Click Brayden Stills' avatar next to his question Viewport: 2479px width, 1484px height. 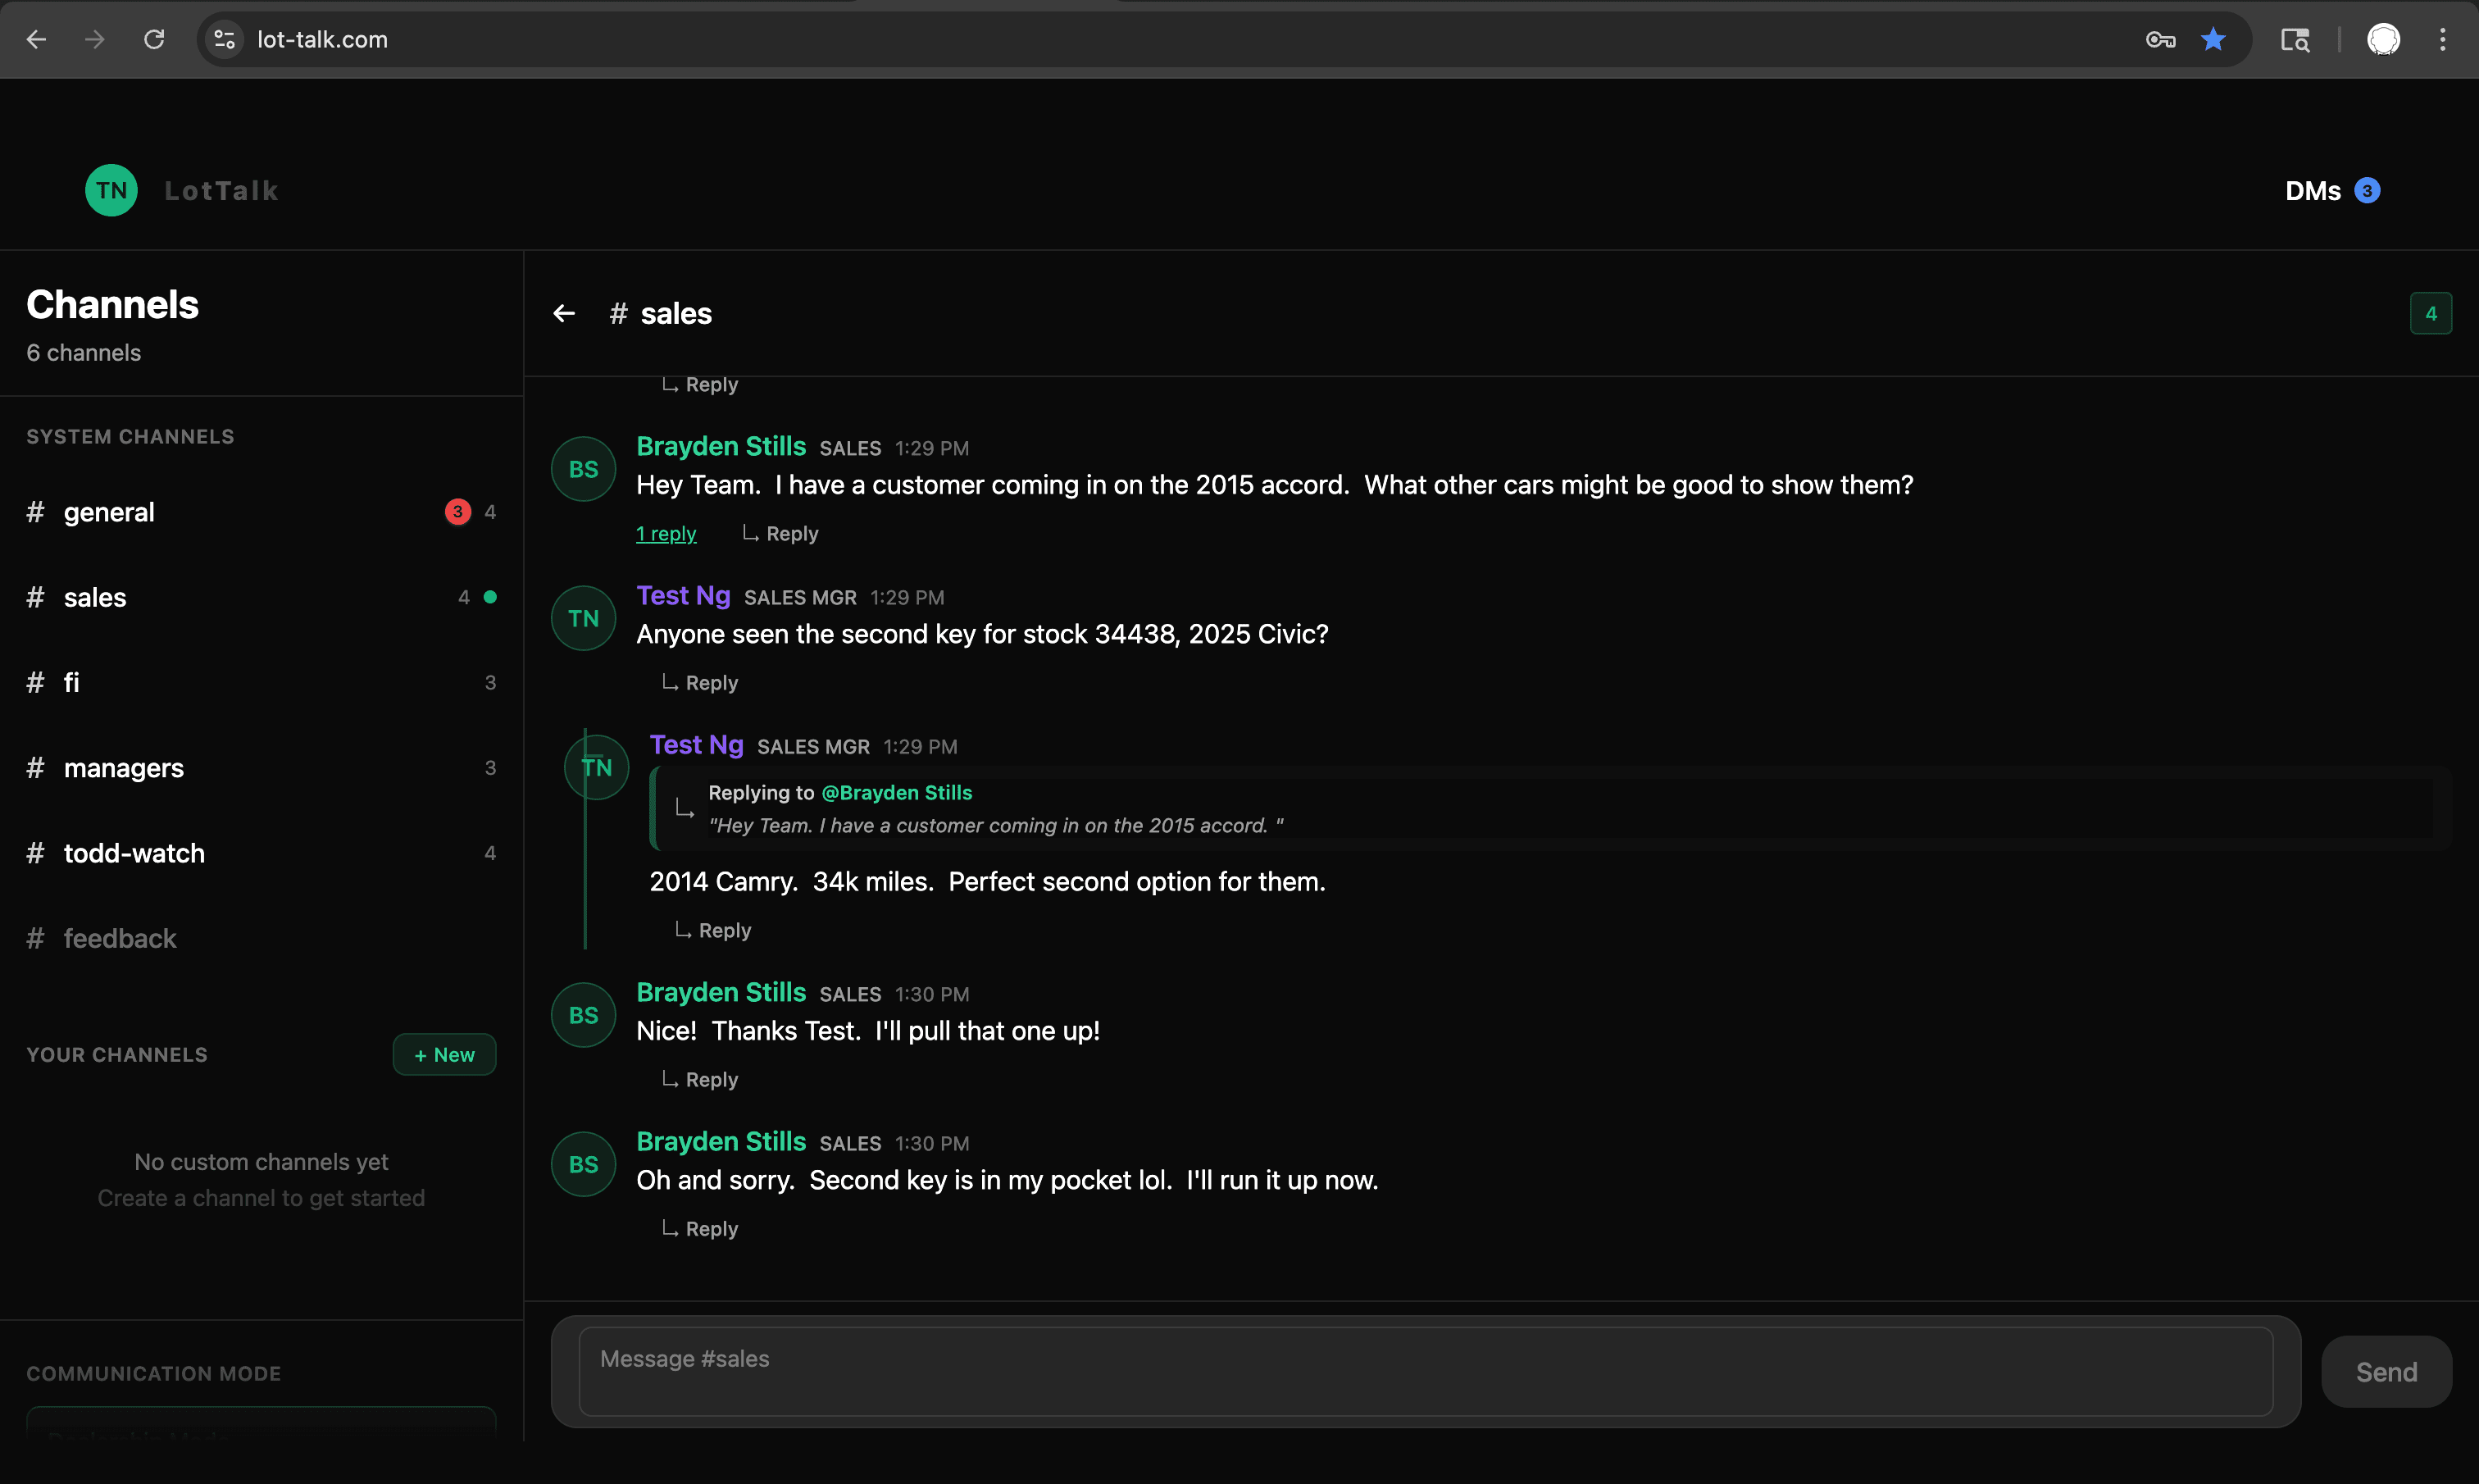(583, 467)
